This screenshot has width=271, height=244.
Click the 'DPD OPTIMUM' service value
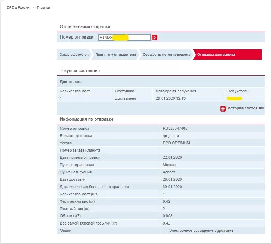click(176, 143)
